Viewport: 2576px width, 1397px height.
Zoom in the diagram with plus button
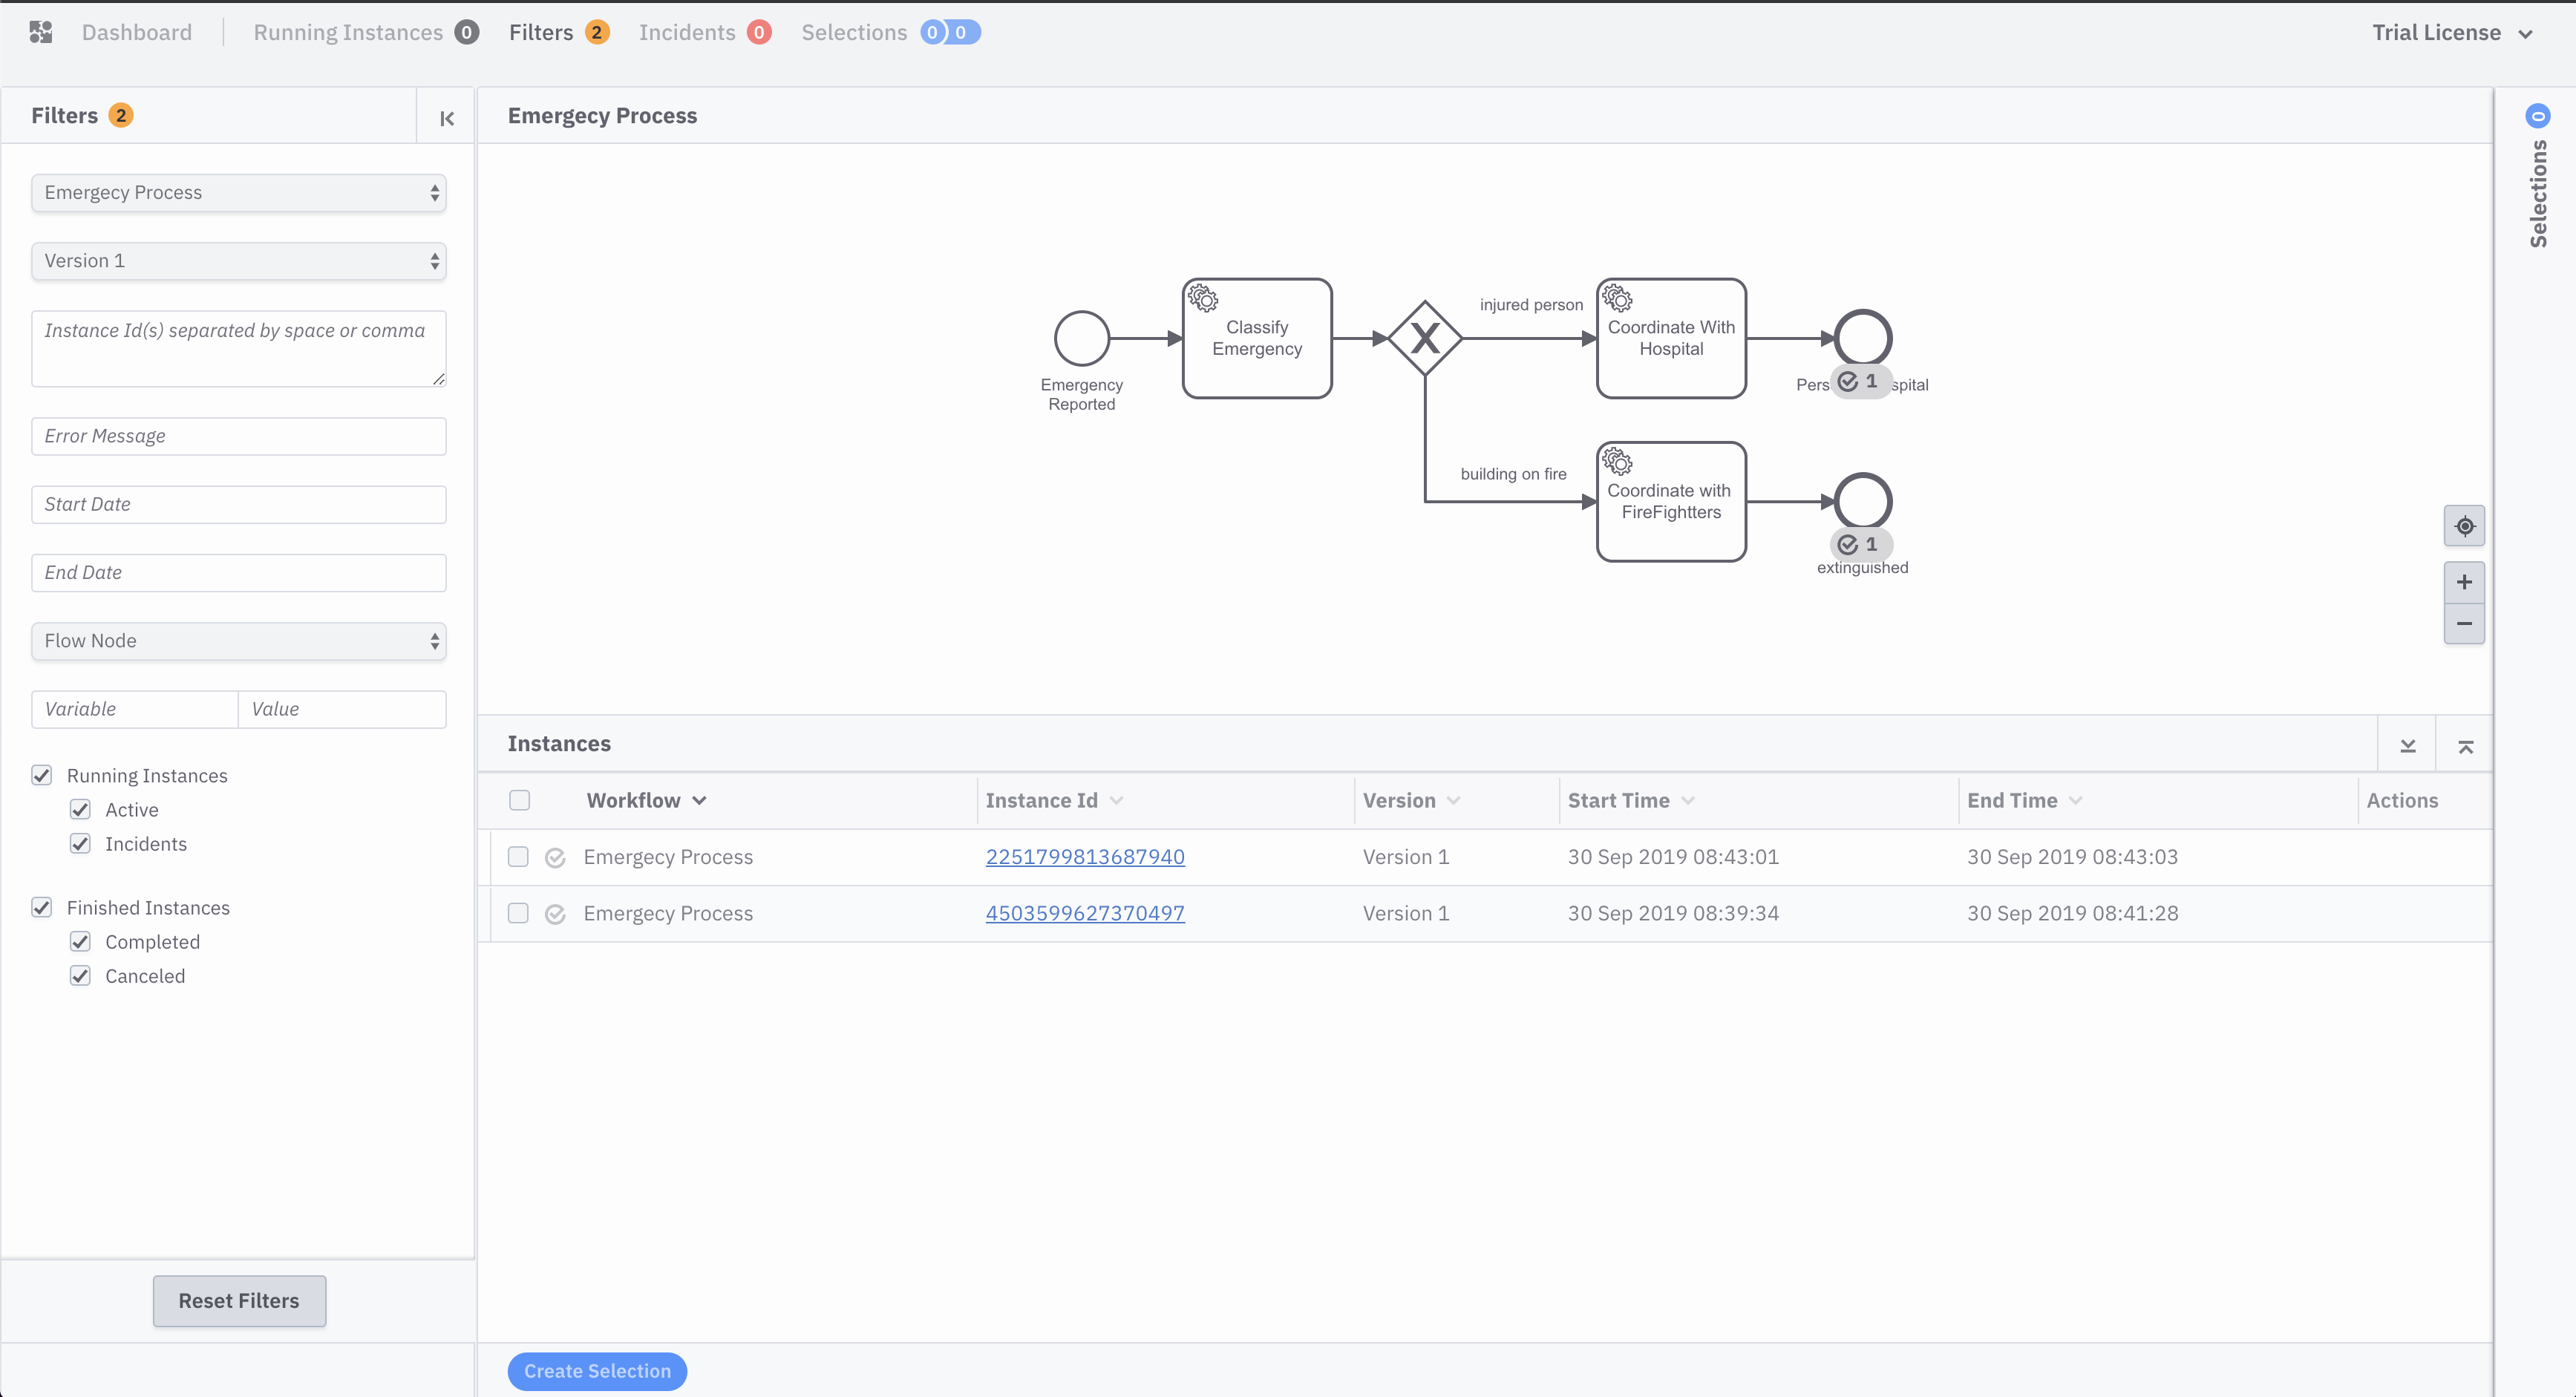(2464, 582)
